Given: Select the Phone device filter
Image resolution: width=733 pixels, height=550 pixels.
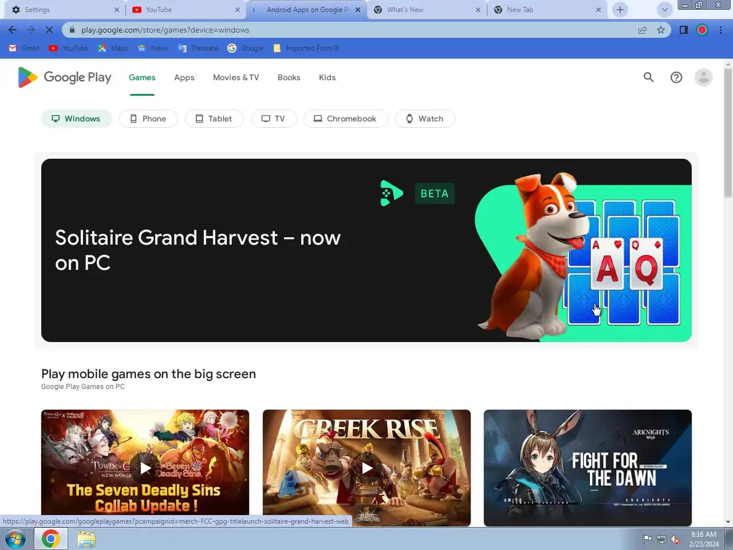Looking at the screenshot, I should click(x=148, y=119).
